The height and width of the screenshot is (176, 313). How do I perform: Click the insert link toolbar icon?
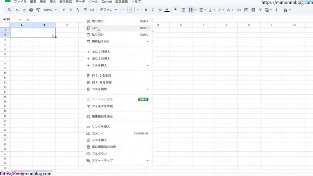point(239,10)
